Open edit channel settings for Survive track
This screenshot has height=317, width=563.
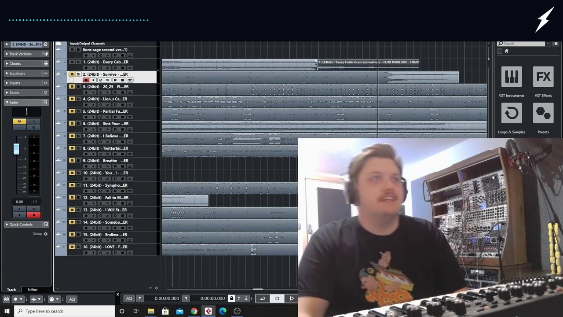point(100,80)
